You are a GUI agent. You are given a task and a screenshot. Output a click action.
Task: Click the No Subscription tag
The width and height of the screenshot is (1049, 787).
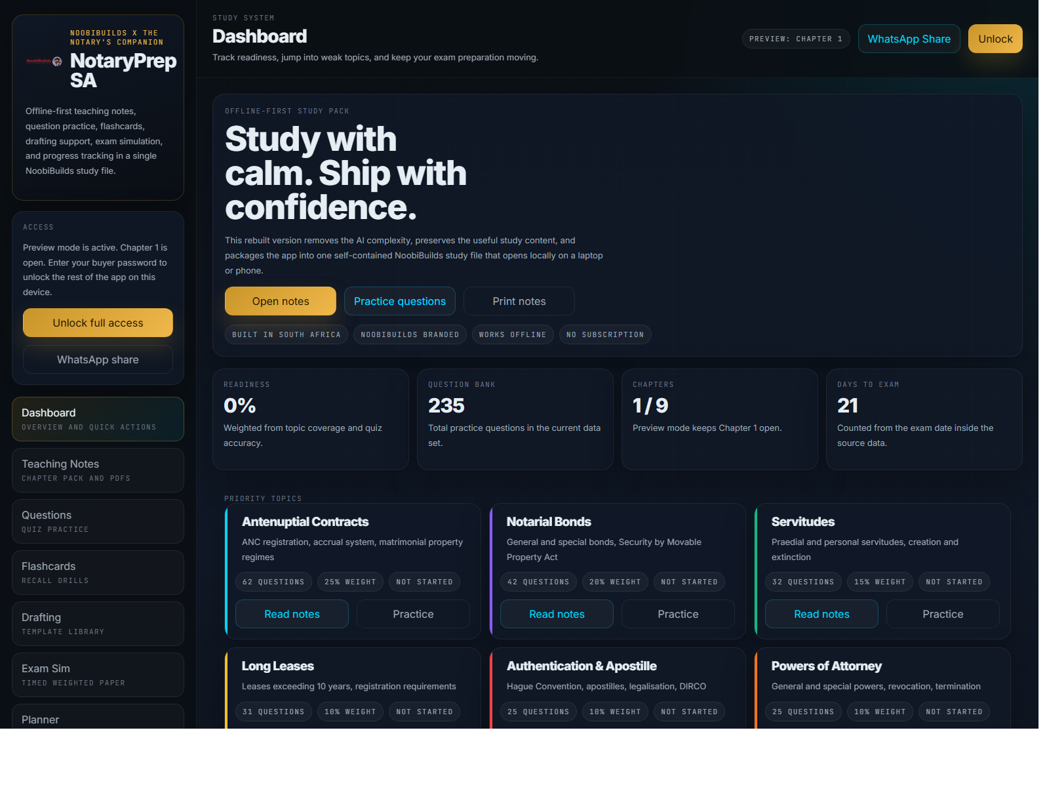point(605,334)
